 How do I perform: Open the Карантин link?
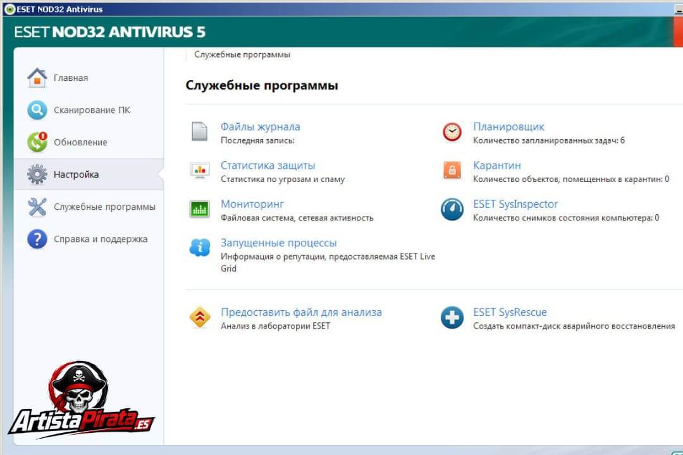tap(497, 166)
